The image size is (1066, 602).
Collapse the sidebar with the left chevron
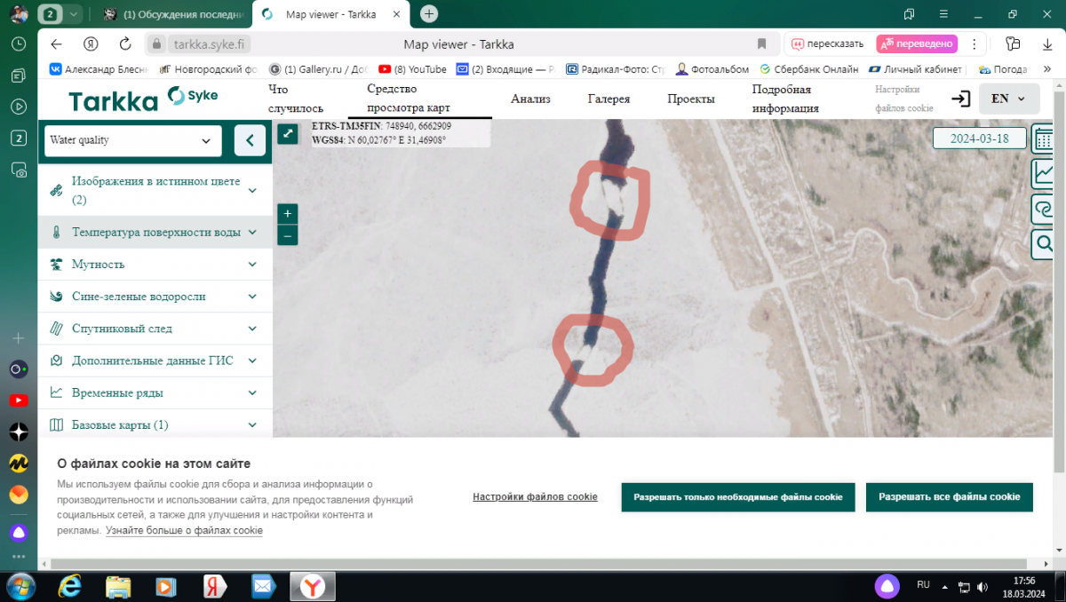pos(250,140)
